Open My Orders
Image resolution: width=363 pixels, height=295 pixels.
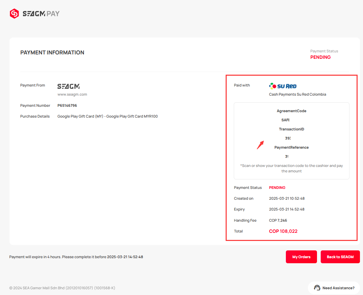click(301, 257)
